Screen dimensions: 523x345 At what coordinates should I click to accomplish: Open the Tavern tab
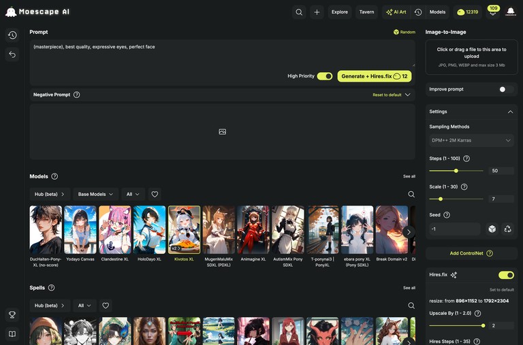coord(366,12)
